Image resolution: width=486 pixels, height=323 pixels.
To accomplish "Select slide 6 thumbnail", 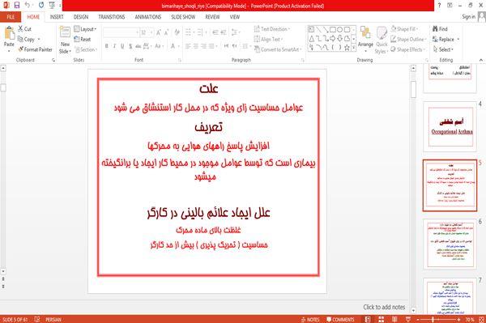I will 450,244.
